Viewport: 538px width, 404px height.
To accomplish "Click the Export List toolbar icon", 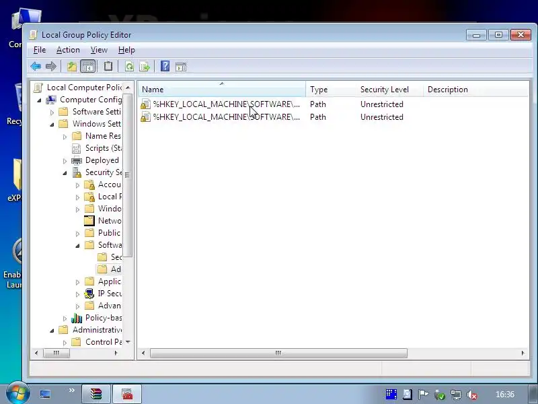I will [x=145, y=66].
